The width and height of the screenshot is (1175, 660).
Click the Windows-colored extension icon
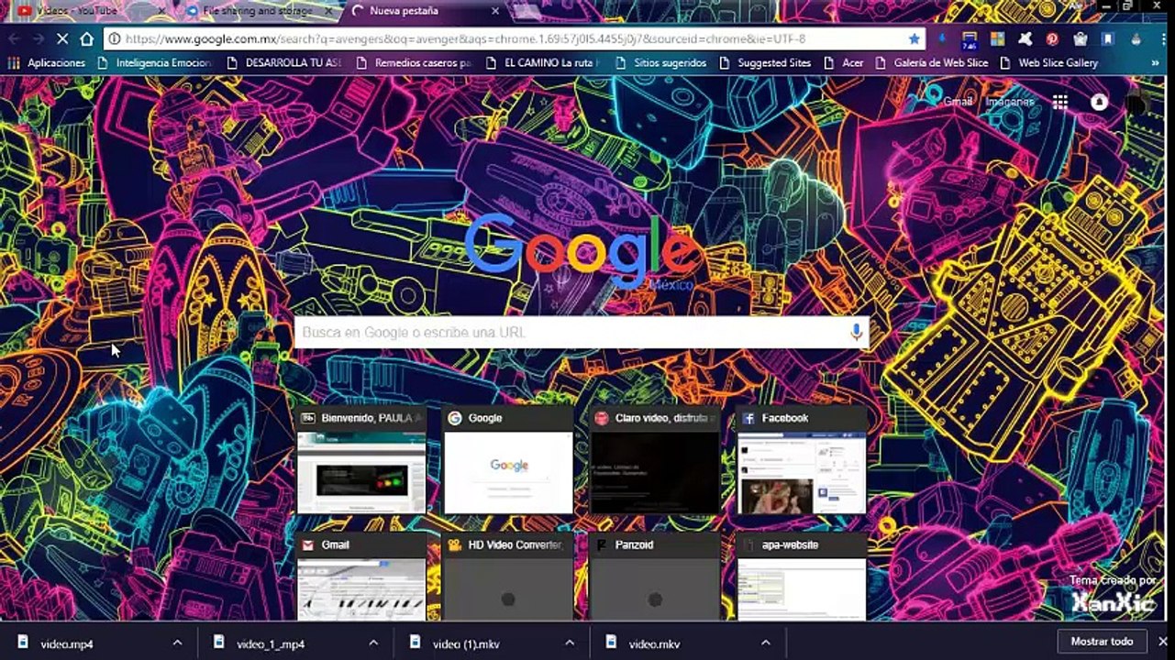click(997, 38)
